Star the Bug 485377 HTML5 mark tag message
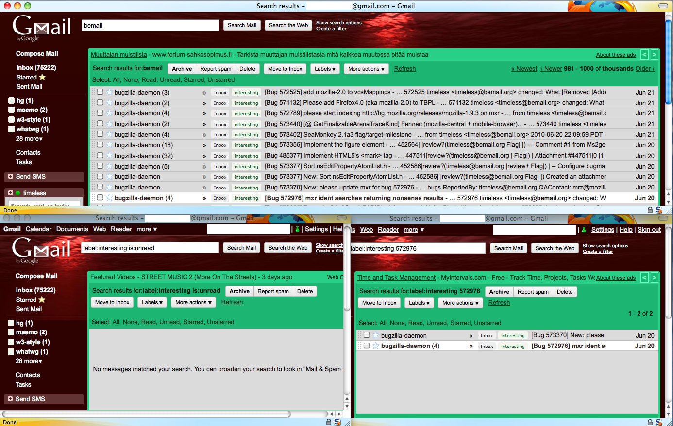 click(109, 156)
